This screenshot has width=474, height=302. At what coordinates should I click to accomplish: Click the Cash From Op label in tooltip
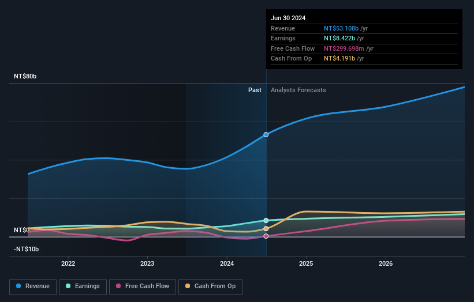click(x=291, y=59)
